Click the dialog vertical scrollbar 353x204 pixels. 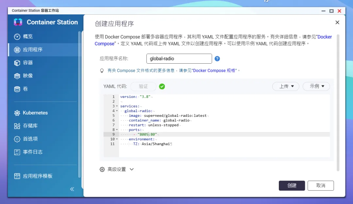338,103
